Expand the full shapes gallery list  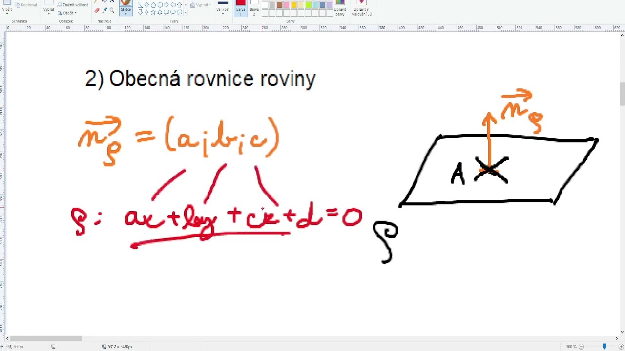click(186, 12)
